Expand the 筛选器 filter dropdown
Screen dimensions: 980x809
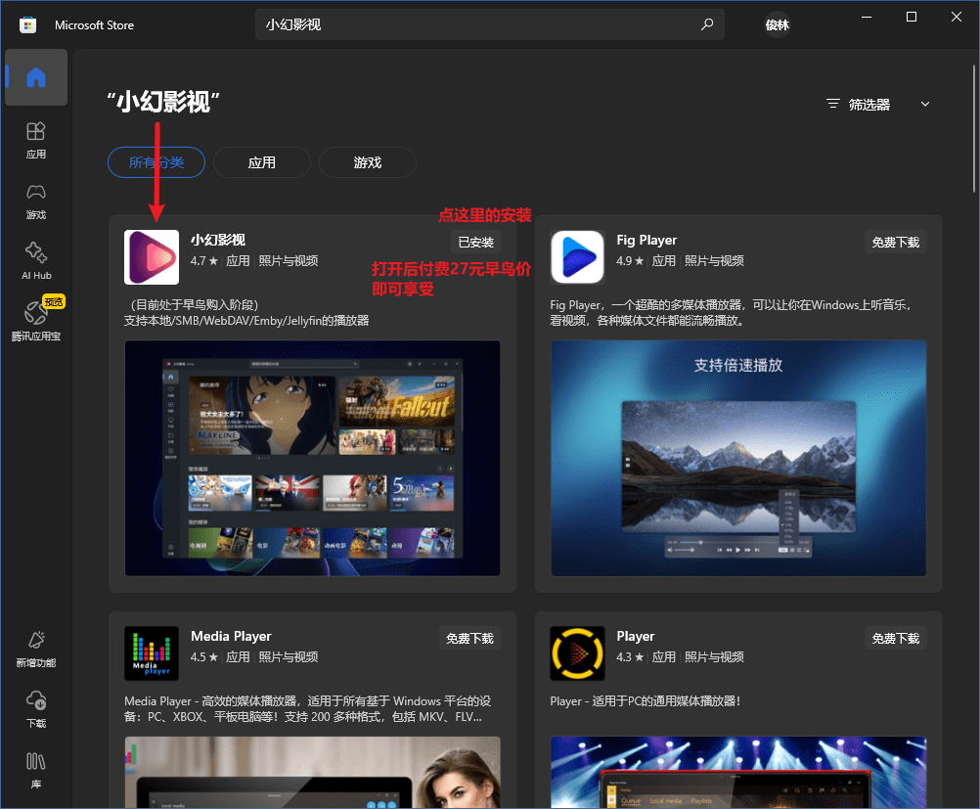[878, 104]
